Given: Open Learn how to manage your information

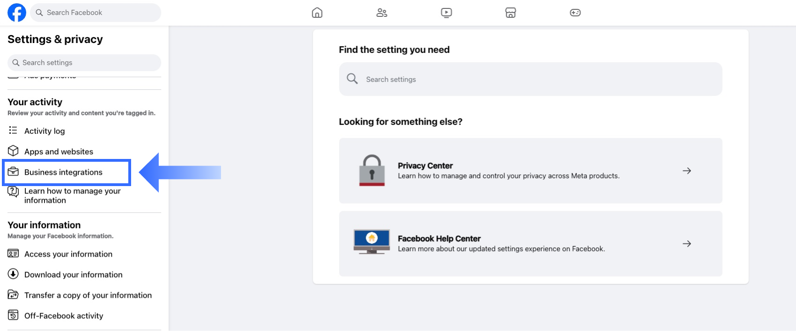Looking at the screenshot, I should 72,195.
